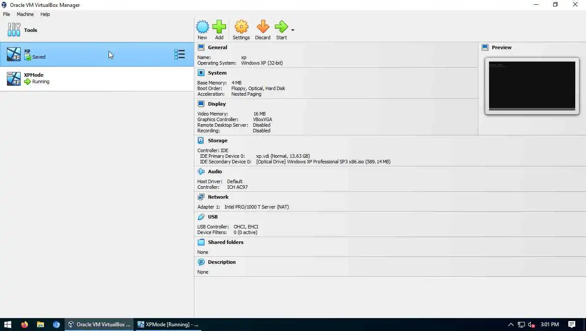Open the xp machine list menu icon
The image size is (586, 331).
click(x=180, y=54)
